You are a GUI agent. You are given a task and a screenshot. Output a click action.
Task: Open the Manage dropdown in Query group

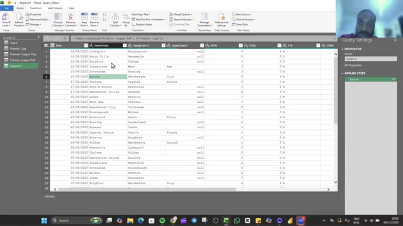(x=33, y=24)
